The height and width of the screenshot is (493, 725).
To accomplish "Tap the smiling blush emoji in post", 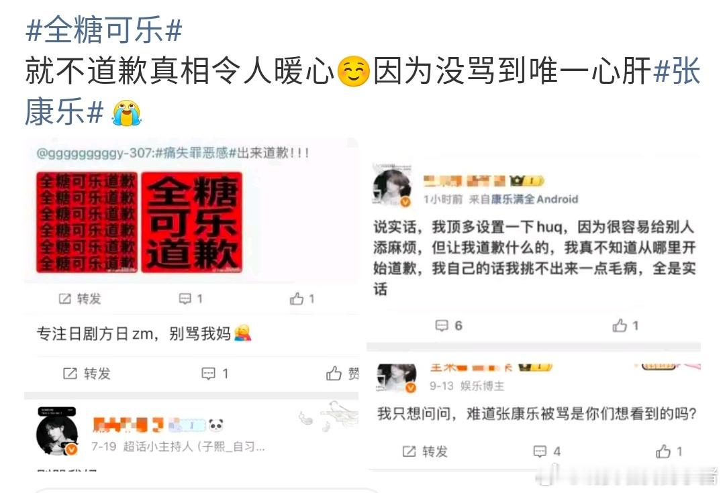I will tap(354, 72).
